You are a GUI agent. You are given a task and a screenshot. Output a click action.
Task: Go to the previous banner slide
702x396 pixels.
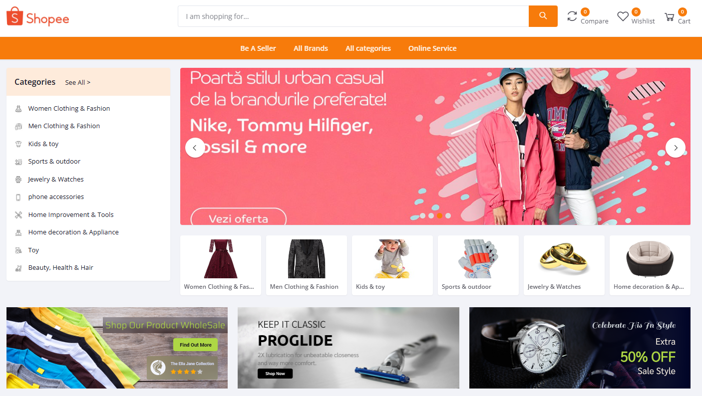pos(195,148)
